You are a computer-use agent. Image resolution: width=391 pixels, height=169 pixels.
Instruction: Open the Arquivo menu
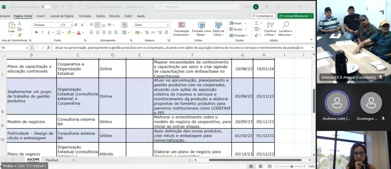coord(5,16)
